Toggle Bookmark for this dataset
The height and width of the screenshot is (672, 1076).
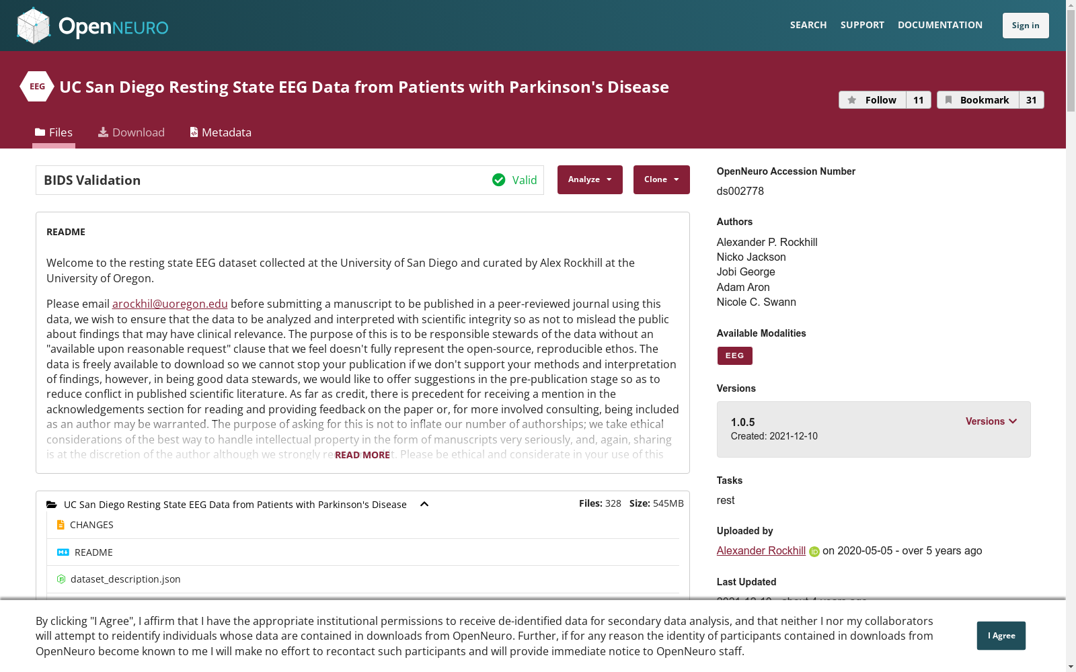[978, 100]
